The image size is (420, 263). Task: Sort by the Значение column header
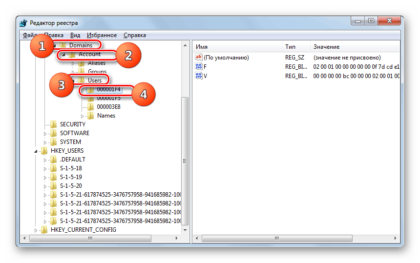pos(355,47)
